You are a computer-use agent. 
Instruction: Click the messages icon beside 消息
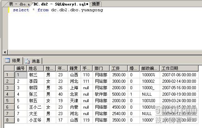pos(27,61)
